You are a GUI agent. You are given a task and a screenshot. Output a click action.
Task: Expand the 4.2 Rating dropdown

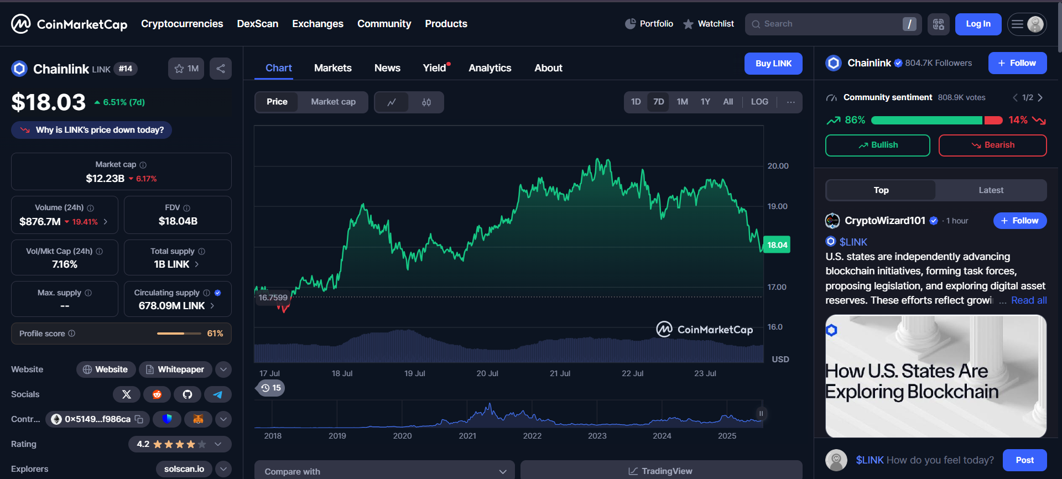pos(218,444)
